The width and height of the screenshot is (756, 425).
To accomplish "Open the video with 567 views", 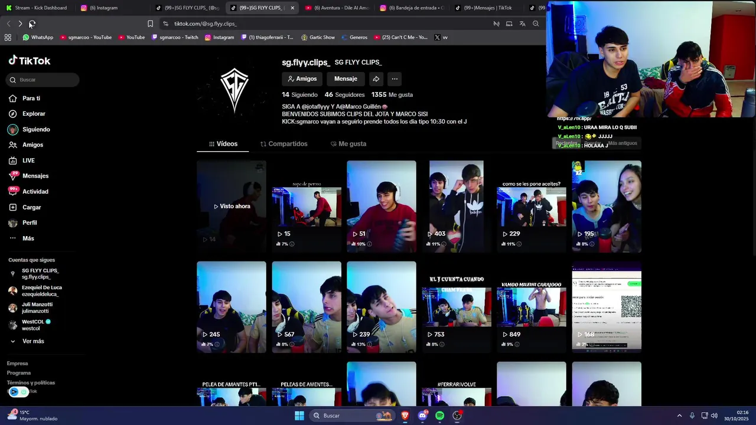I will (307, 307).
